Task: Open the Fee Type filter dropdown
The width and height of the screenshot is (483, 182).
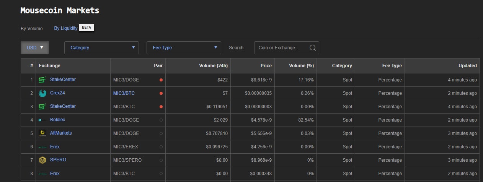Action: click(184, 48)
